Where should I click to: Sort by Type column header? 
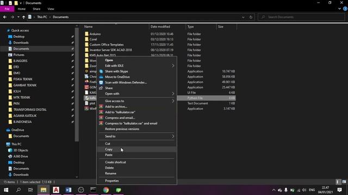pos(190,27)
